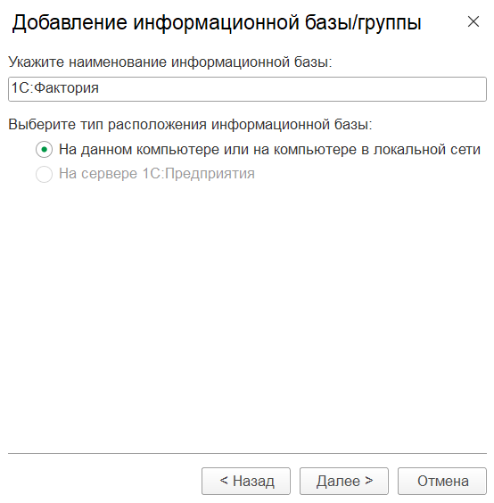Select the На сервере 1С:Предприятия radio button

point(44,174)
